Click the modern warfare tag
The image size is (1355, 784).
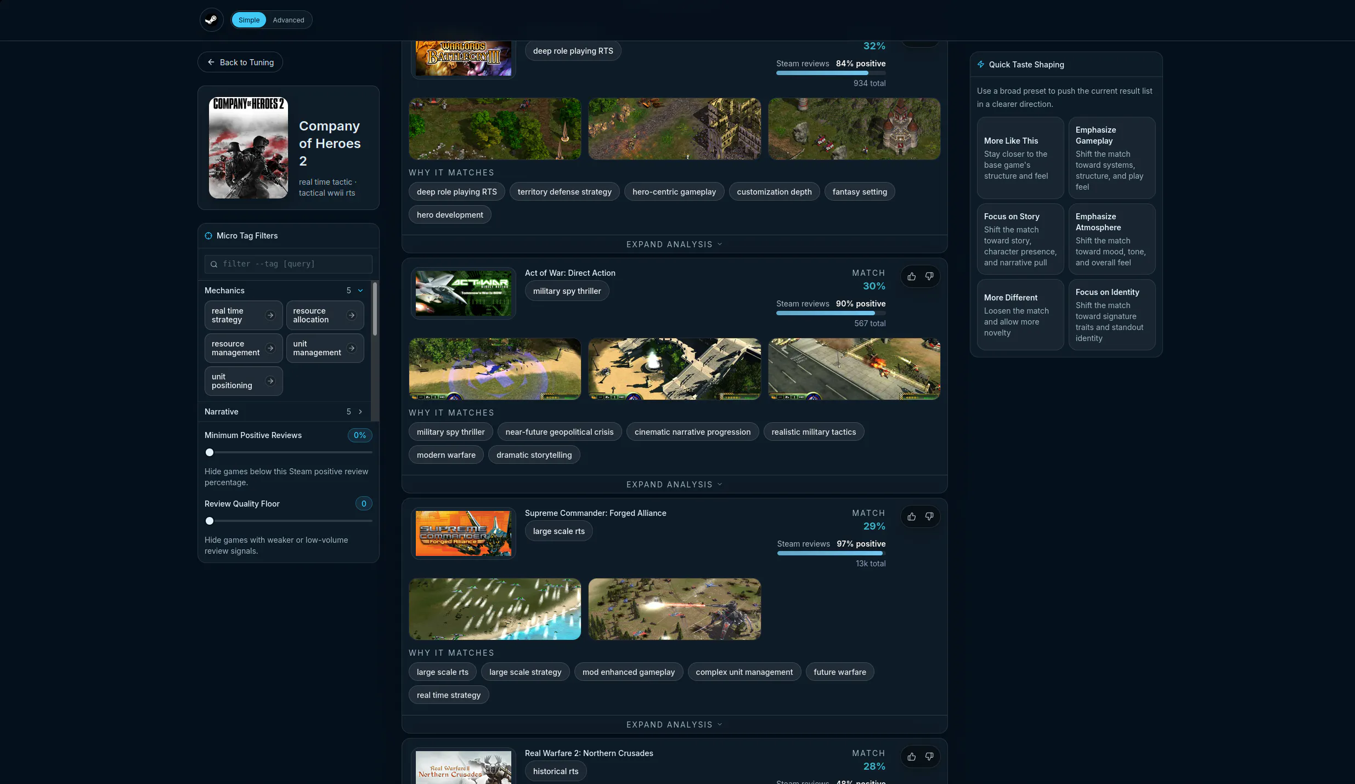tap(446, 455)
